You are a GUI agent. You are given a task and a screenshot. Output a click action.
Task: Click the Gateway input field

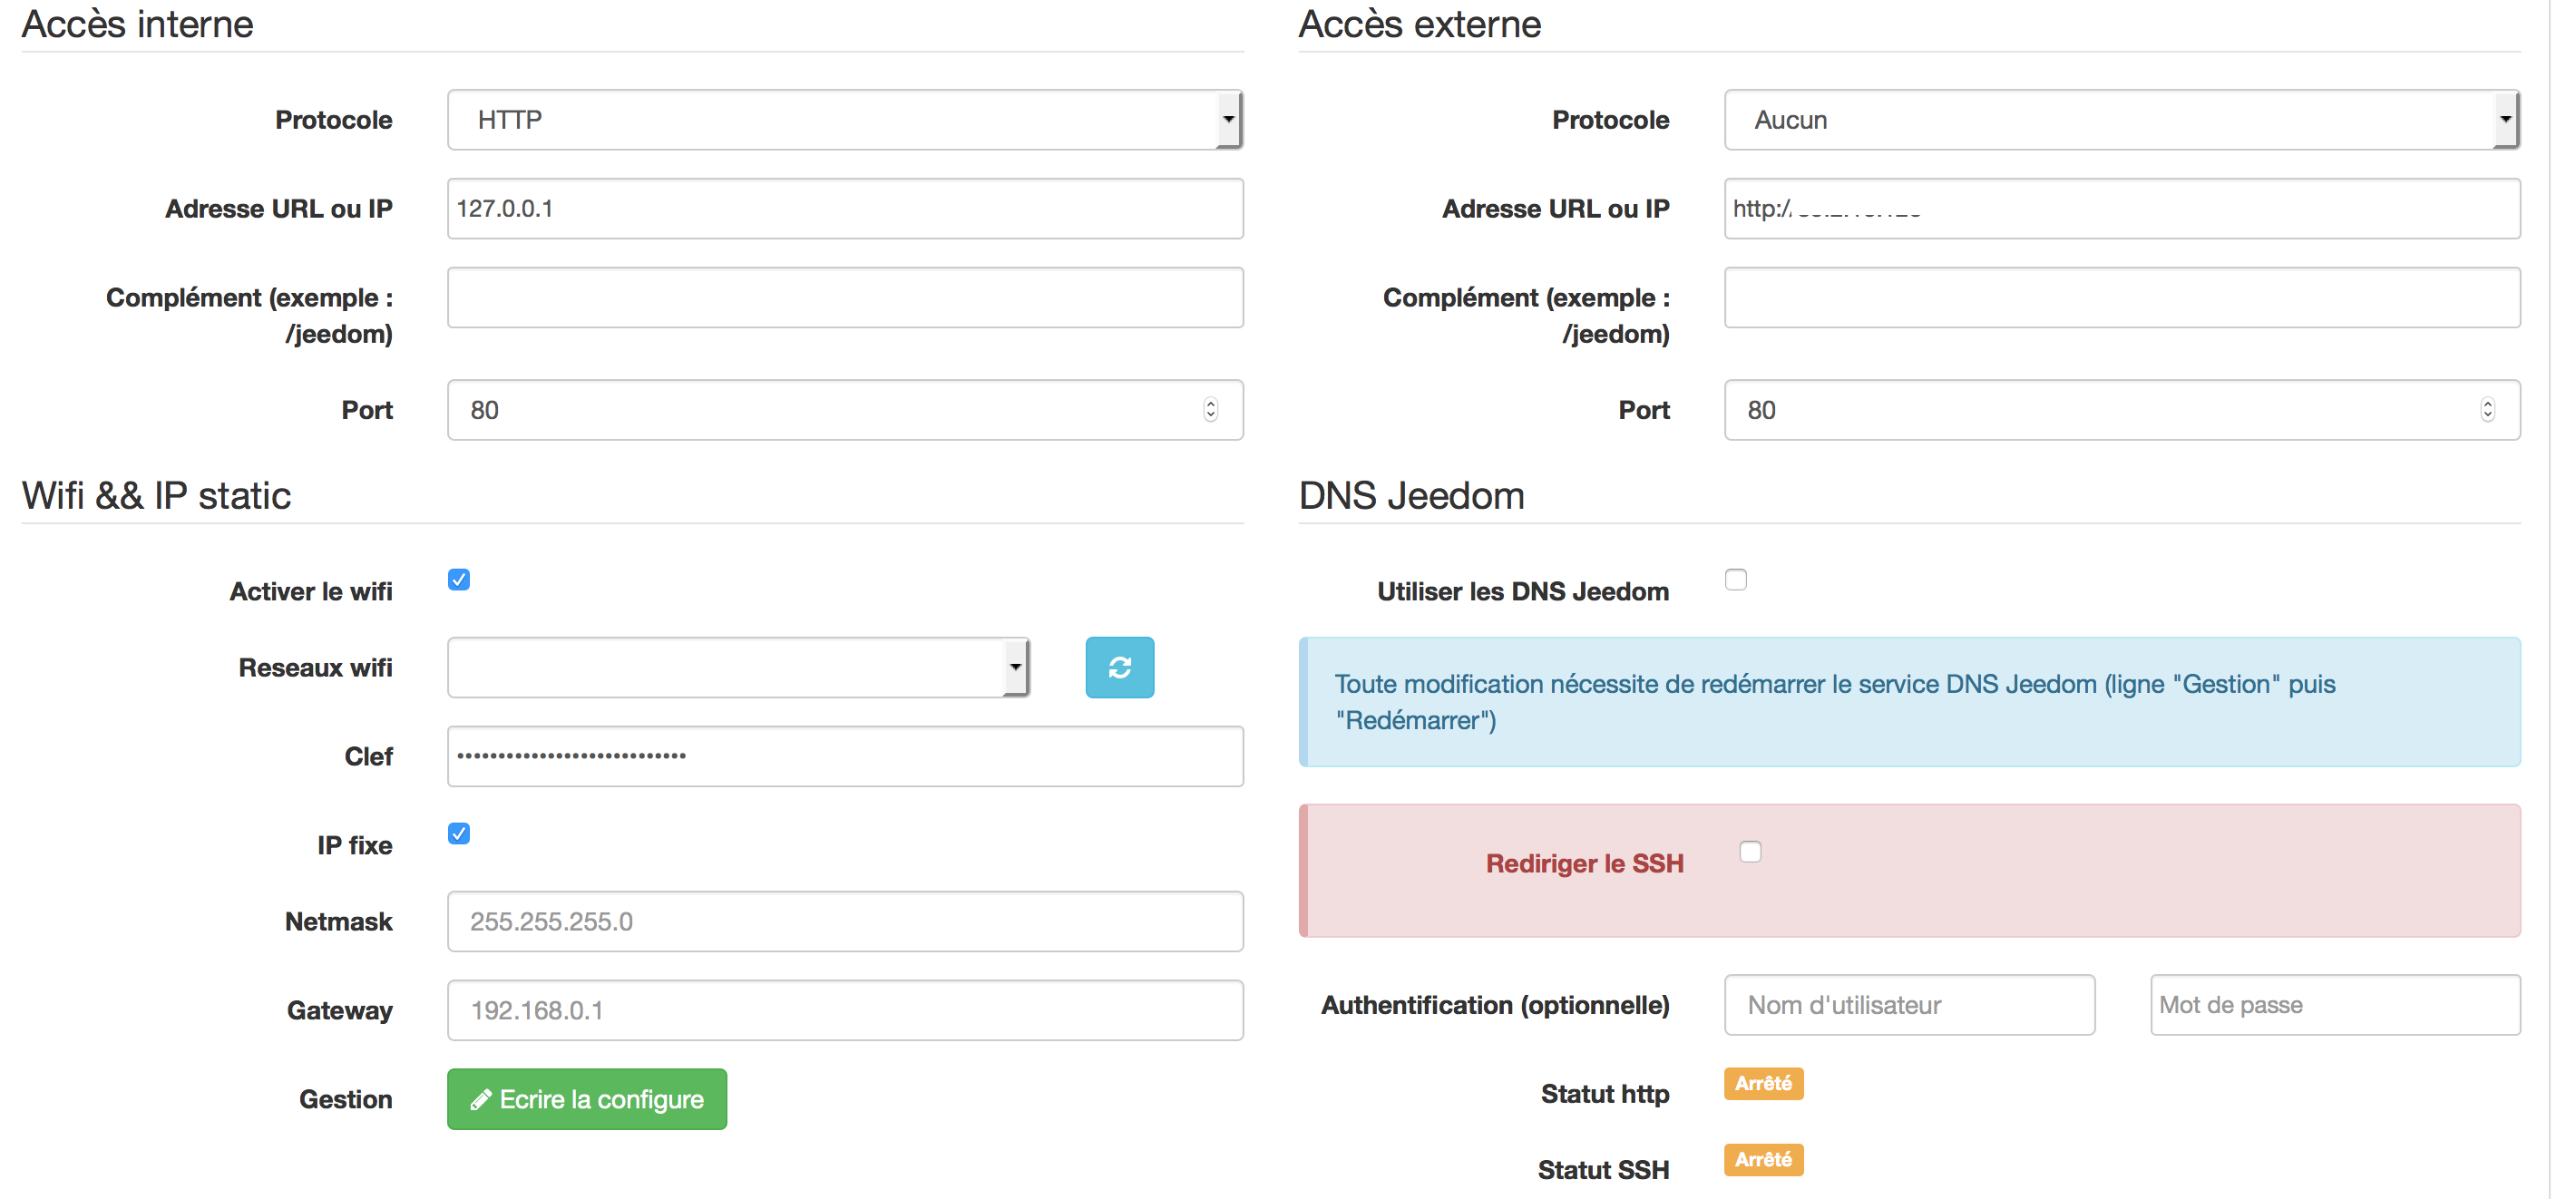coord(845,1010)
